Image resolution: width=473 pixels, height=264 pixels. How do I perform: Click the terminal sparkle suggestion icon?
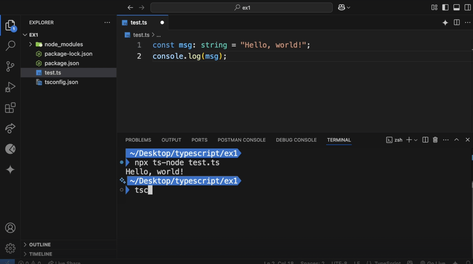coord(122,180)
